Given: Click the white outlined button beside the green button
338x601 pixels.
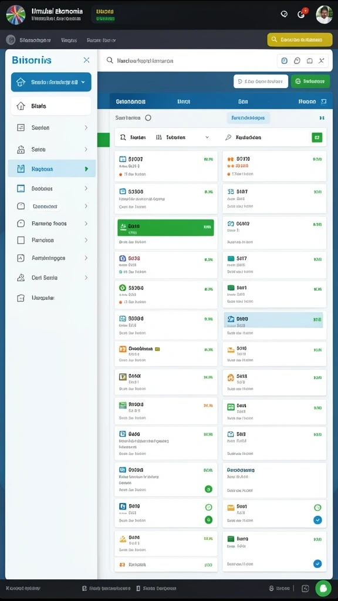Looking at the screenshot, I should click(x=261, y=81).
